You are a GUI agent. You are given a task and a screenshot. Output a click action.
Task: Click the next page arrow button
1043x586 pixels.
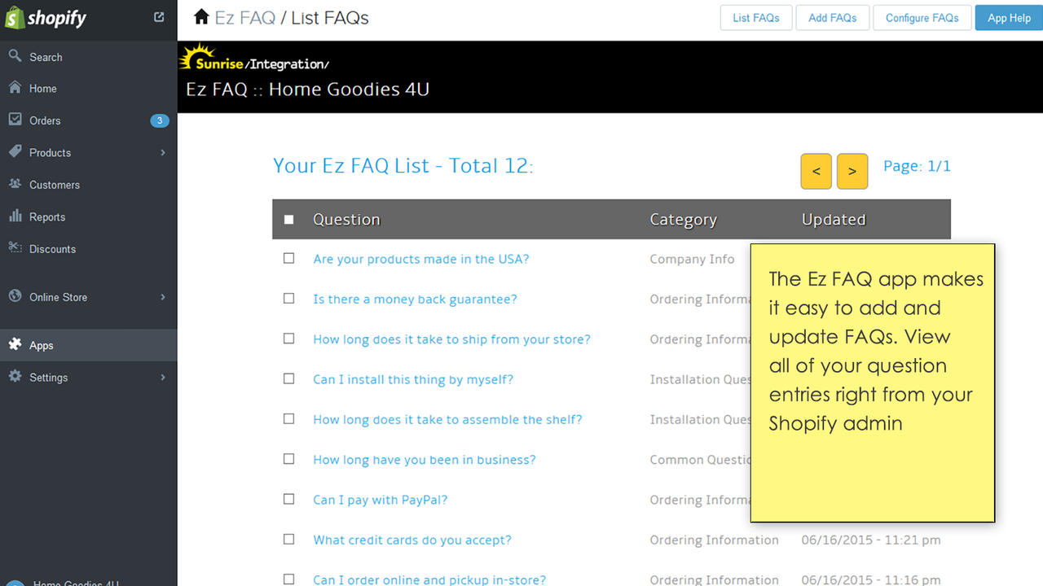click(x=852, y=171)
